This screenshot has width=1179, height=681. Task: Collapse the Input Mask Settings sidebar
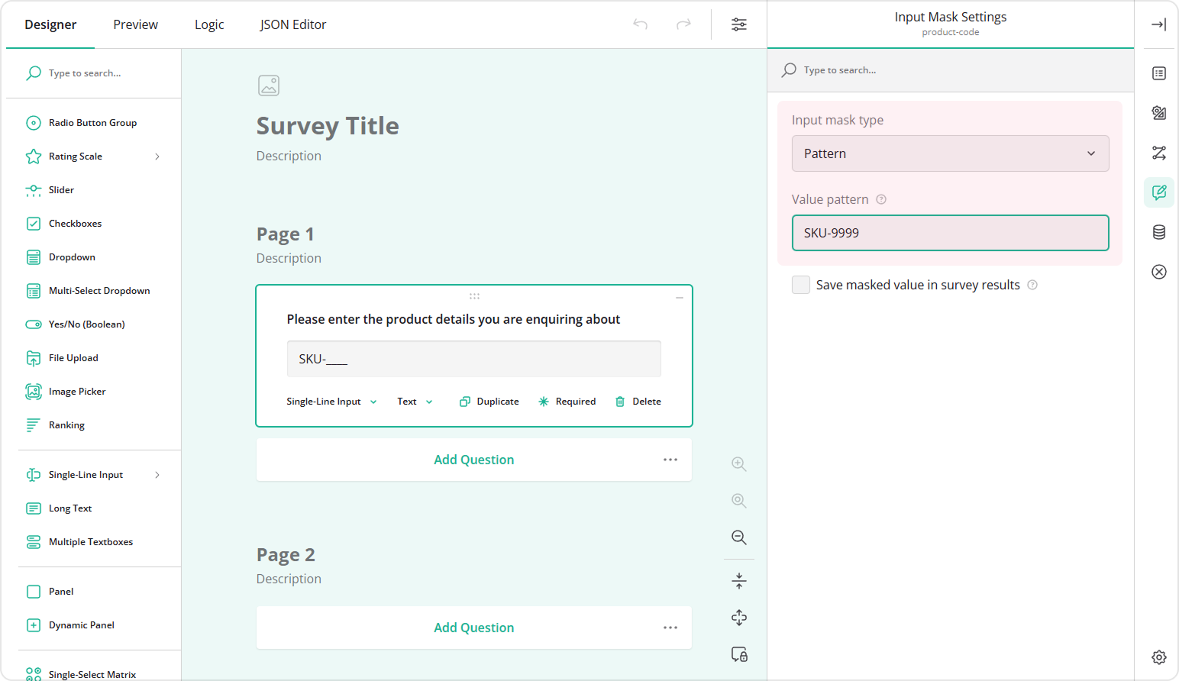(x=1158, y=24)
